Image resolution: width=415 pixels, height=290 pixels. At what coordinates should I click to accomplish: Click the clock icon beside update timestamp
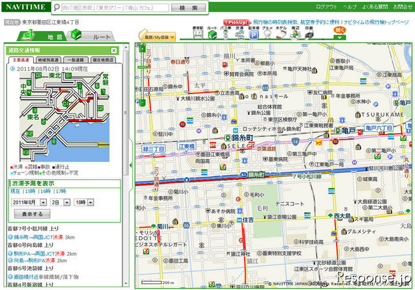12,69
